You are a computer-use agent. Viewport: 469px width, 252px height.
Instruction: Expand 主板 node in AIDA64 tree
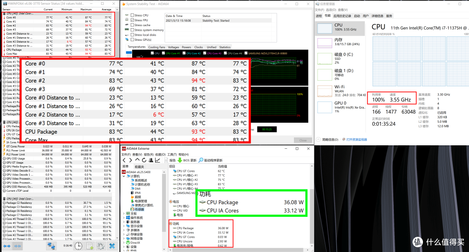tap(124, 214)
